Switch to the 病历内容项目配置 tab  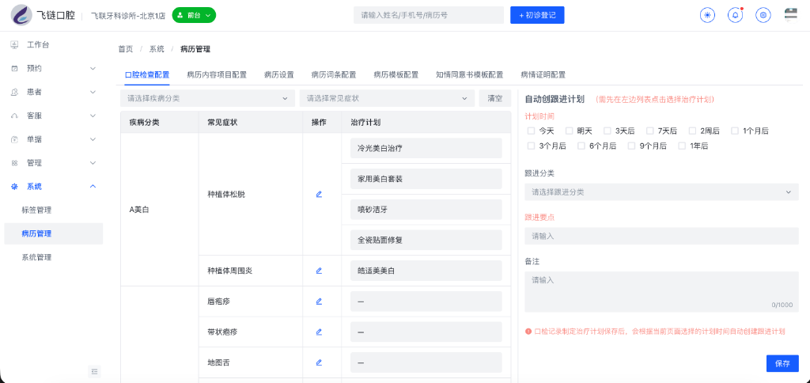click(x=217, y=75)
